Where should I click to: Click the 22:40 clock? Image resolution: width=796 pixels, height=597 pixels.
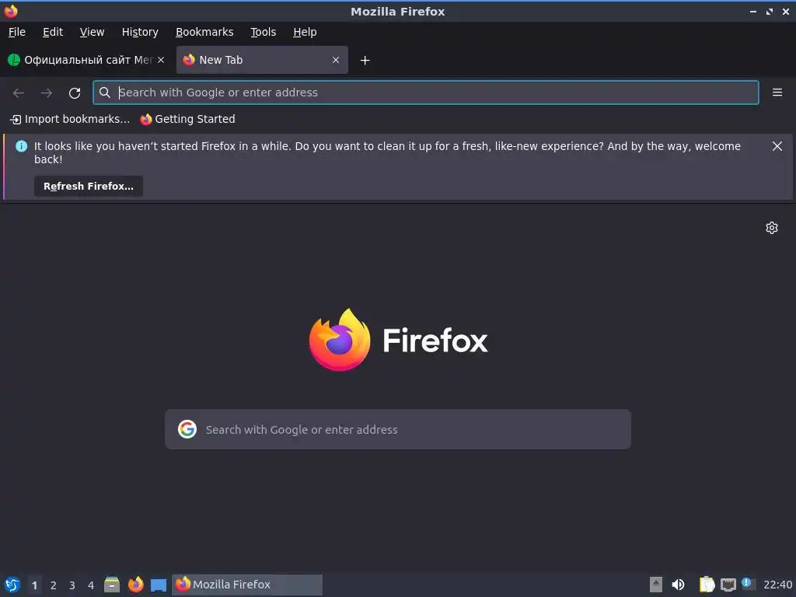click(x=777, y=585)
